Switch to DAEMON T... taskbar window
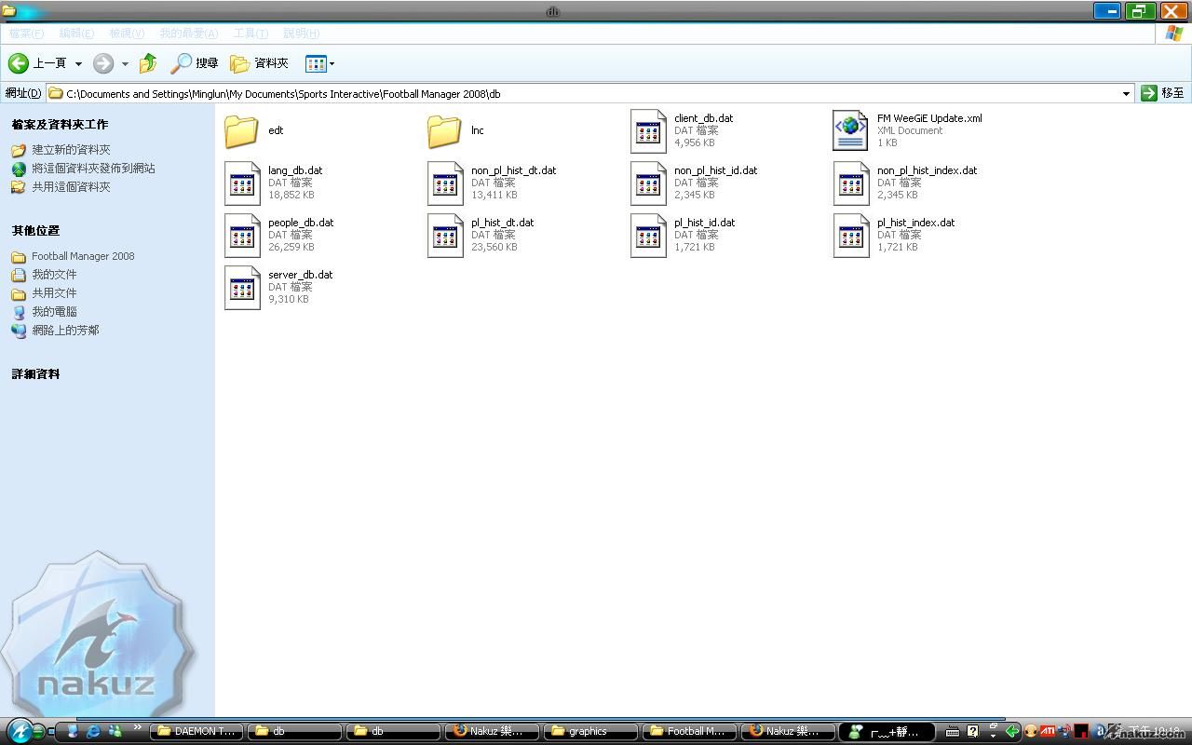The width and height of the screenshot is (1192, 745). tap(196, 732)
